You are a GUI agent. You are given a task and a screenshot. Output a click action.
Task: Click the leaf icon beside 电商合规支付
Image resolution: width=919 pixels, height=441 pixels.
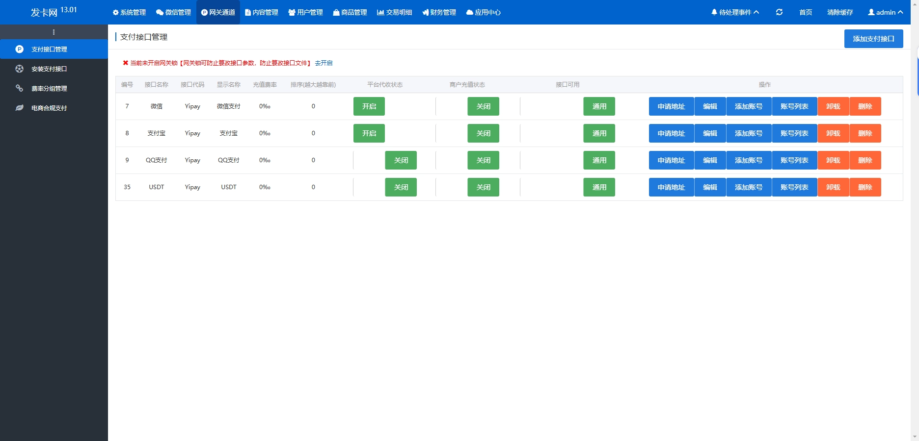[20, 108]
